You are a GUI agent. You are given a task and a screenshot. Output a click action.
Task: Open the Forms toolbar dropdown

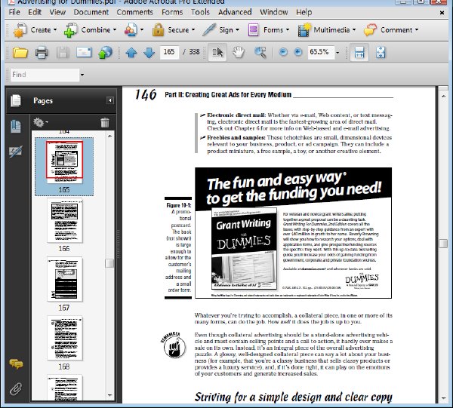(x=268, y=30)
